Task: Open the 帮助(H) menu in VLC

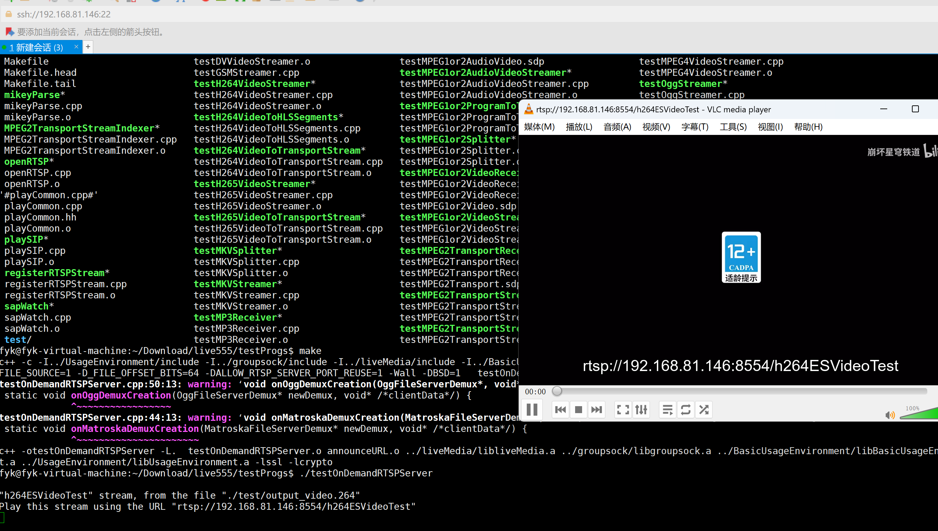Action: 809,127
